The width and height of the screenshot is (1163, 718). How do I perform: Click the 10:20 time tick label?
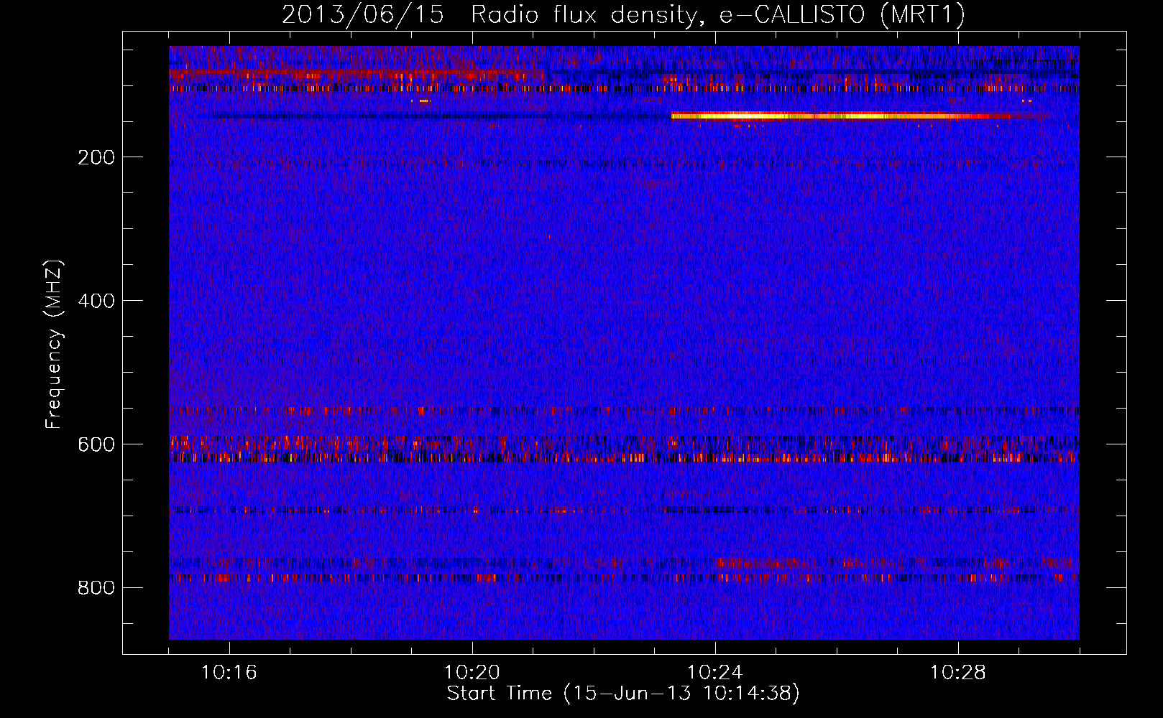[x=472, y=673]
